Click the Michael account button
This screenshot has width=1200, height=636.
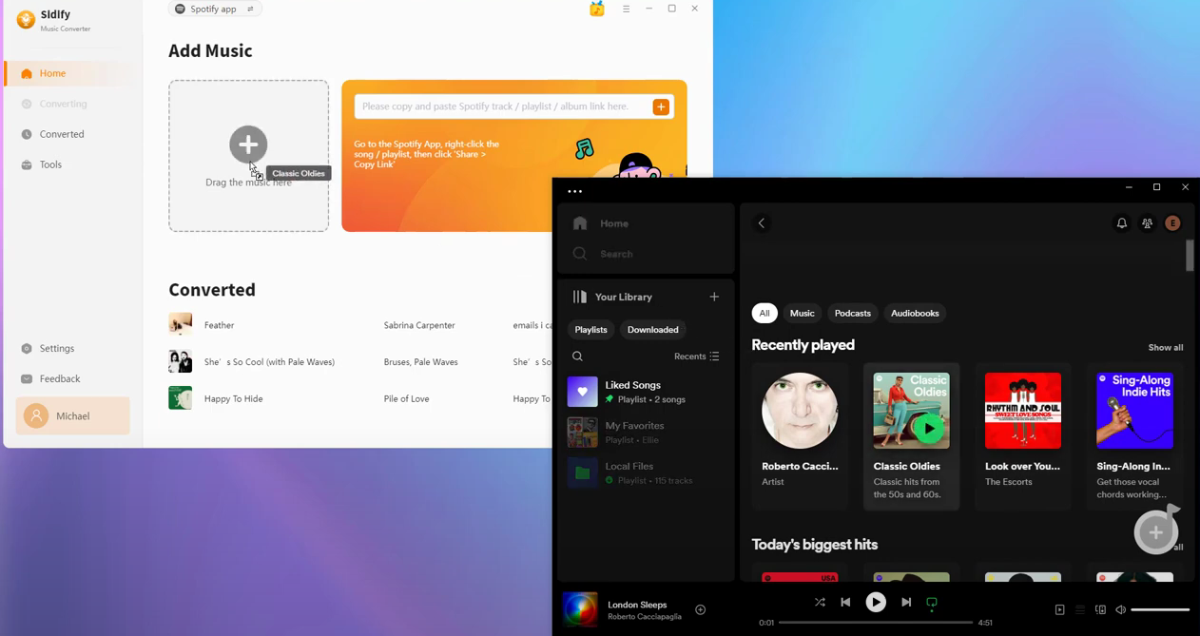(x=72, y=415)
